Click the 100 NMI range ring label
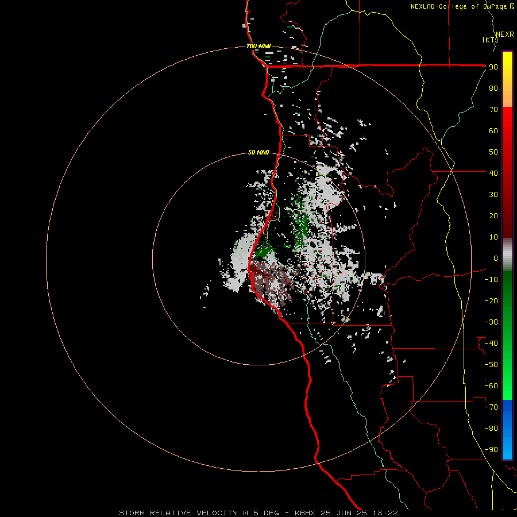The width and height of the screenshot is (517, 517). click(x=258, y=46)
